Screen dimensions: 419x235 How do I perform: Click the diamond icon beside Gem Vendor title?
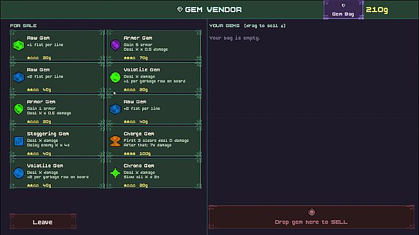(x=180, y=10)
